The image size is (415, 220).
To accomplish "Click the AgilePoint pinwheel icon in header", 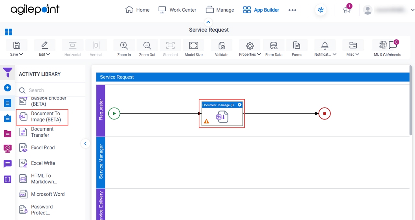I will pyautogui.click(x=321, y=10).
